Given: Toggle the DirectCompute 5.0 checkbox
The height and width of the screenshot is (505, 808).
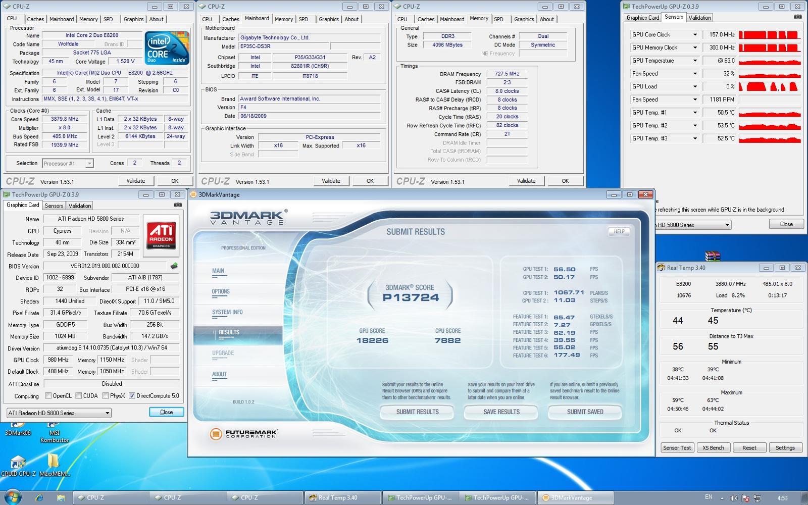Looking at the screenshot, I should click(132, 396).
